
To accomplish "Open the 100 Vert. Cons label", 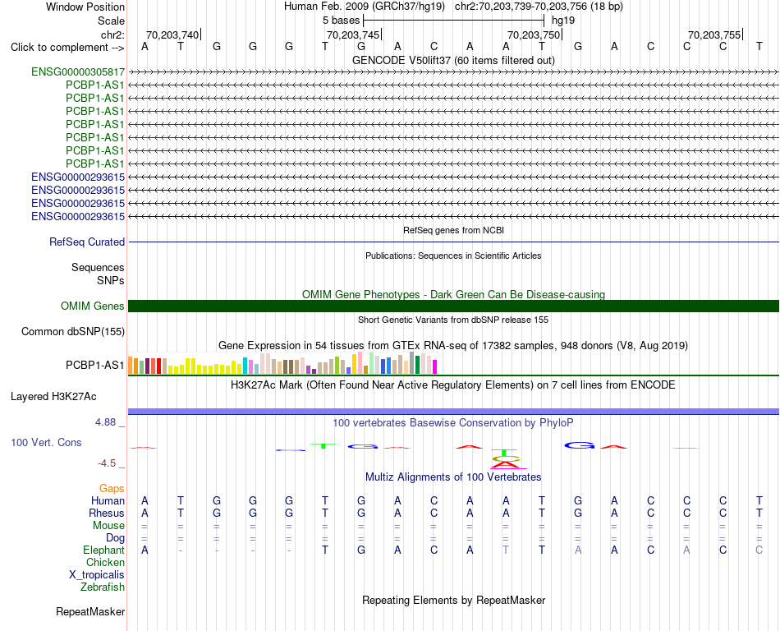I will 46,442.
